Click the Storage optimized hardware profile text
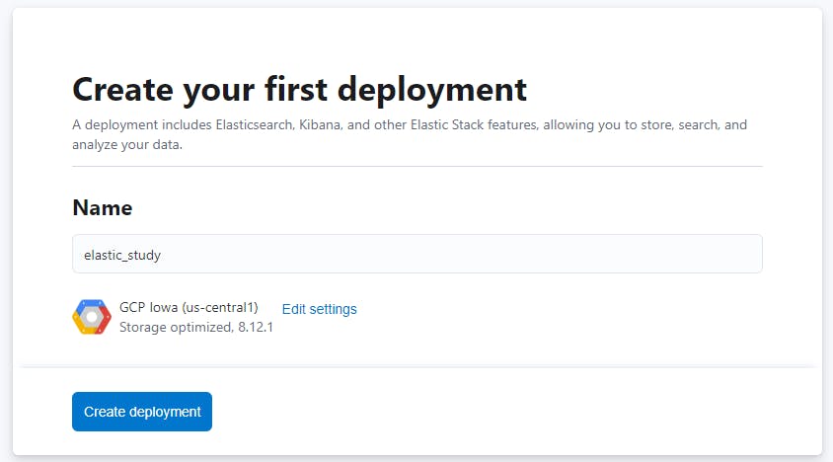 (176, 327)
